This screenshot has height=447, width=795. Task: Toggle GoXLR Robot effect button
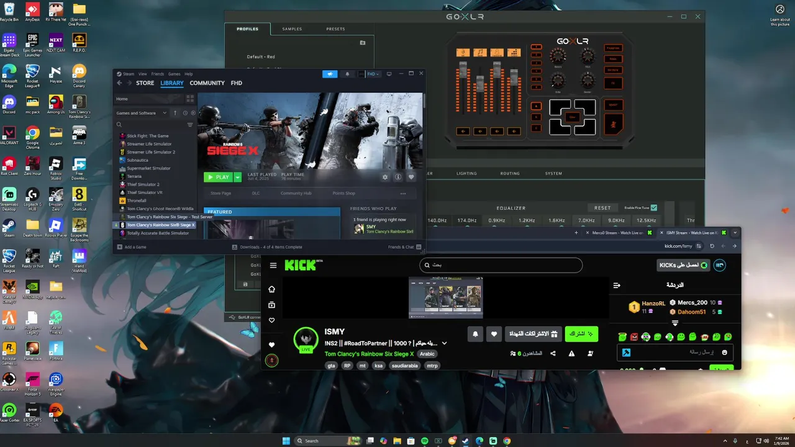[613, 59]
